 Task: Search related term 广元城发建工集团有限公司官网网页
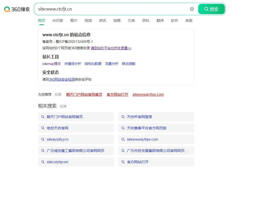(x=76, y=151)
